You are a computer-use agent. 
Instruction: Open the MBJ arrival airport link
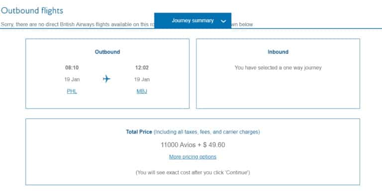pyautogui.click(x=142, y=91)
